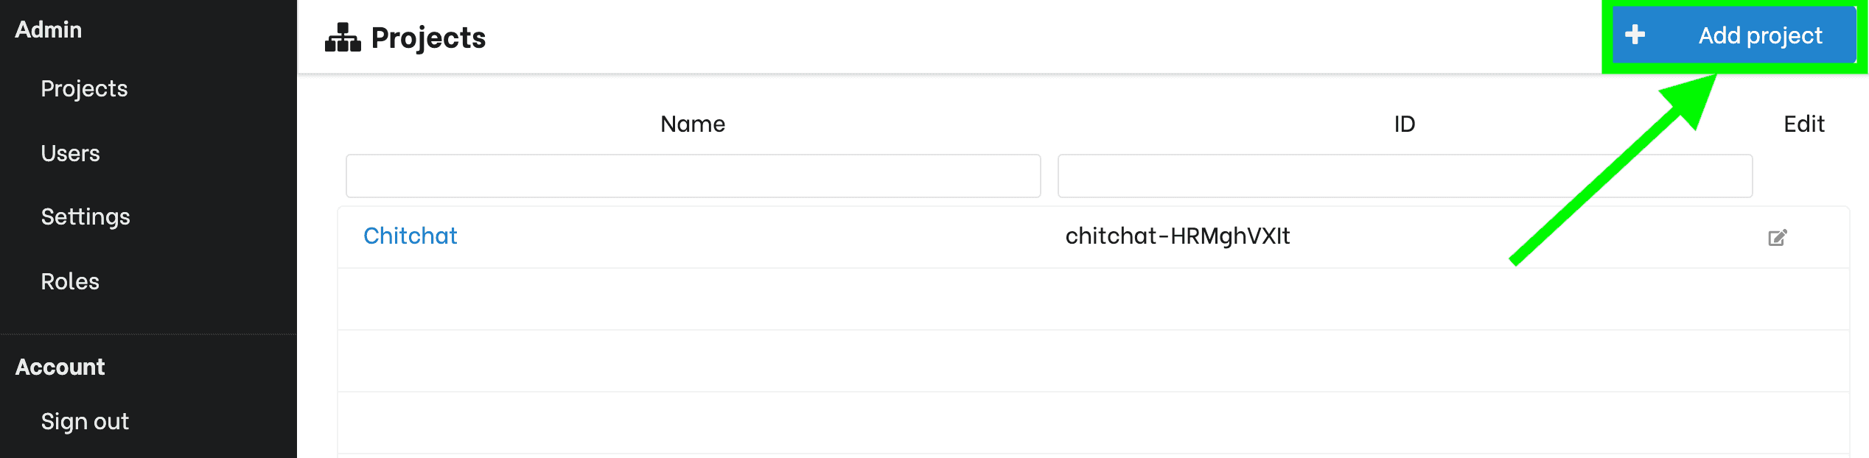The height and width of the screenshot is (458, 1869).
Task: Select the empty row directly beneath Chitchat
Action: point(1094,299)
